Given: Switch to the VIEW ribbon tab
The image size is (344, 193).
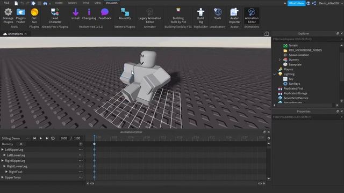Looking at the screenshot, I should coord(98,3).
